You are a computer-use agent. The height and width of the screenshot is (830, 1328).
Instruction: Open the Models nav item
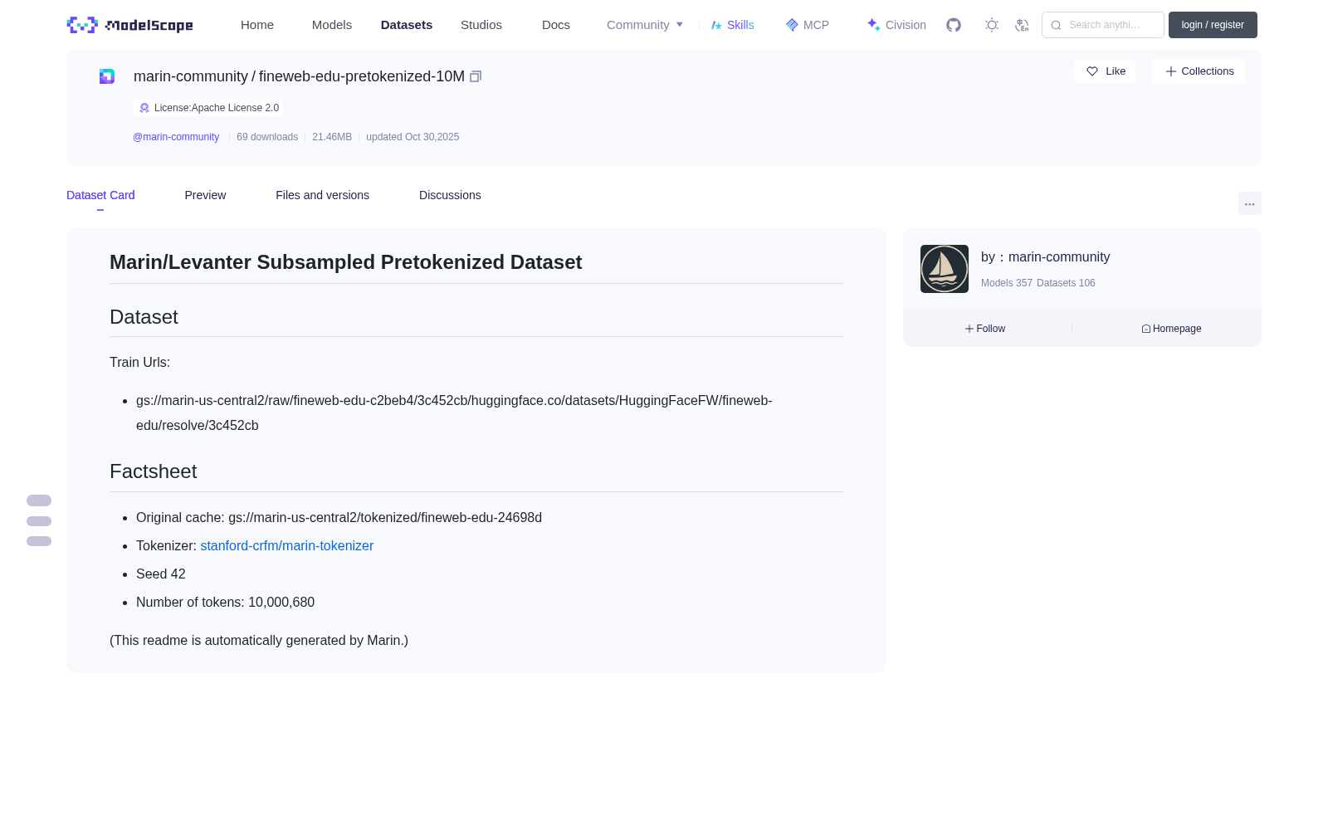tap(332, 25)
